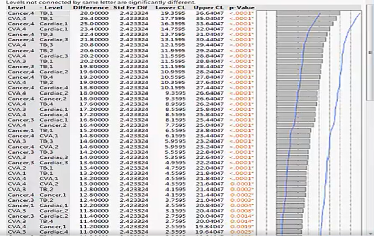Select the difference value 19.80000
This screenshot has height=236, width=374.
95,66
